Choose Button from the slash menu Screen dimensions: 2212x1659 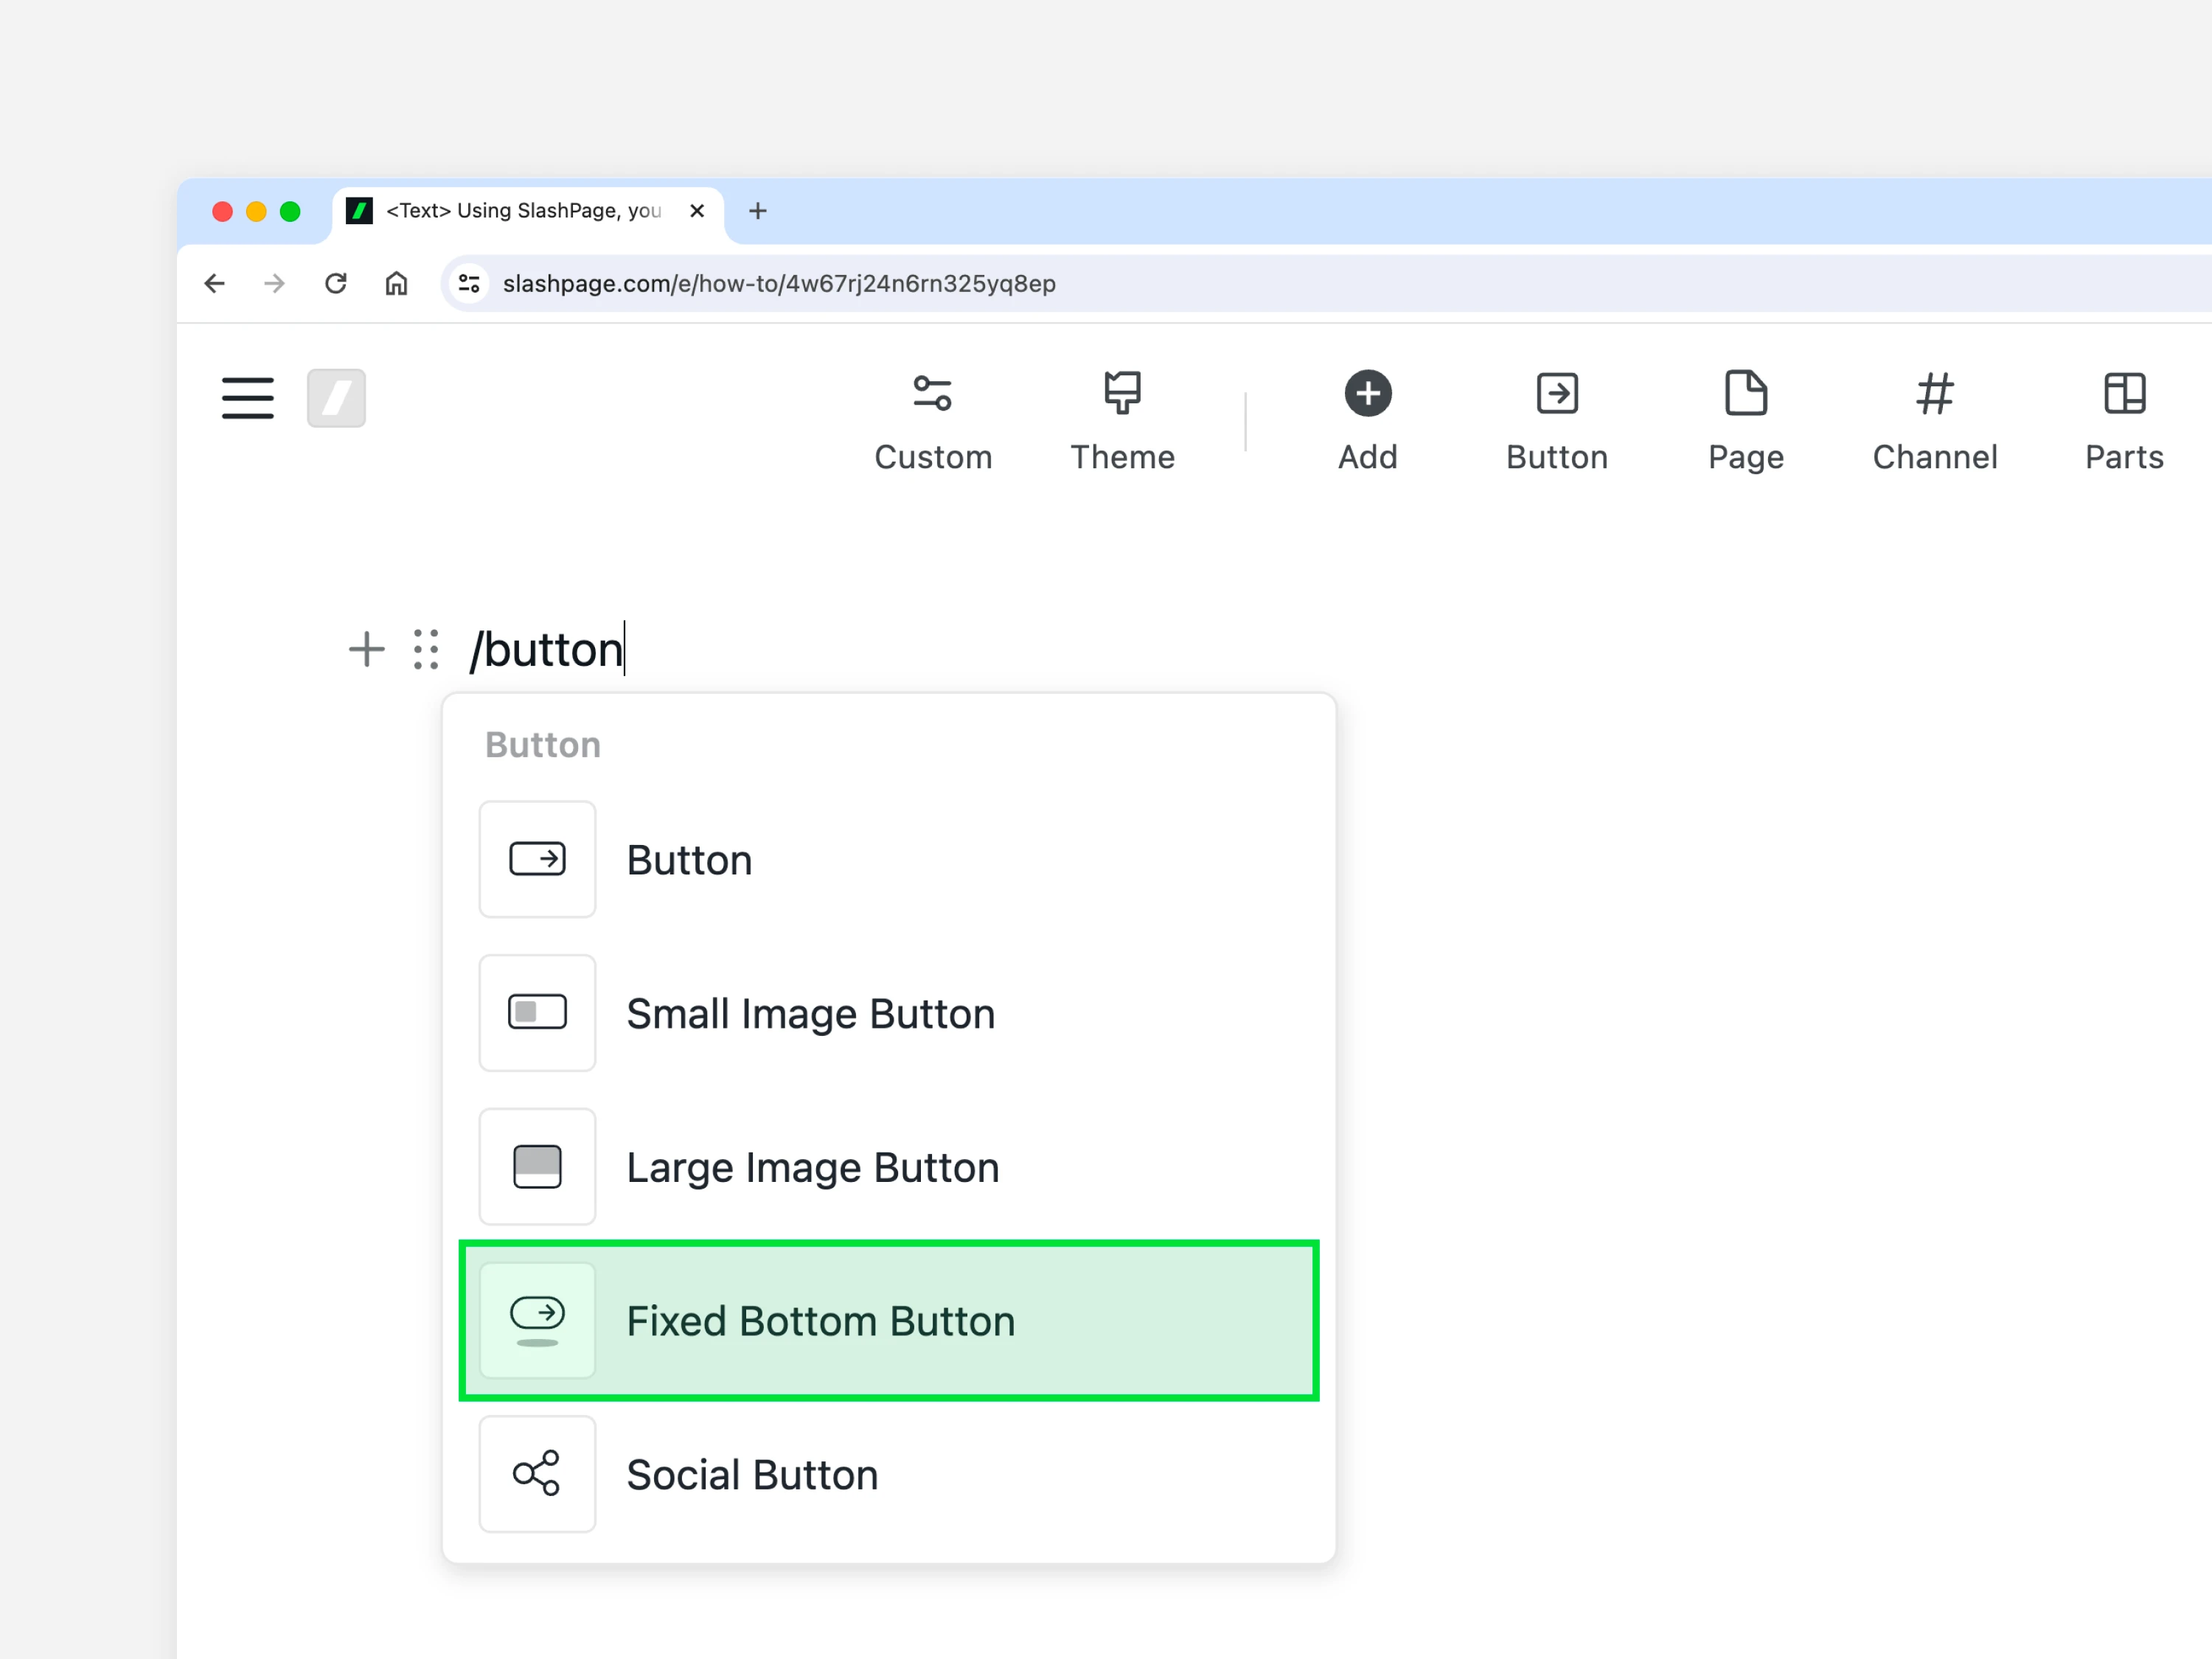(888, 859)
